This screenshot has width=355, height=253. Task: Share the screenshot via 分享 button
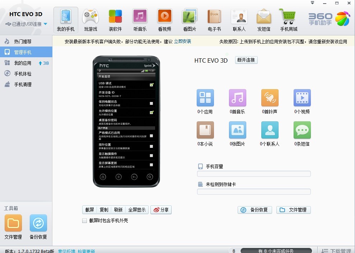pyautogui.click(x=161, y=210)
